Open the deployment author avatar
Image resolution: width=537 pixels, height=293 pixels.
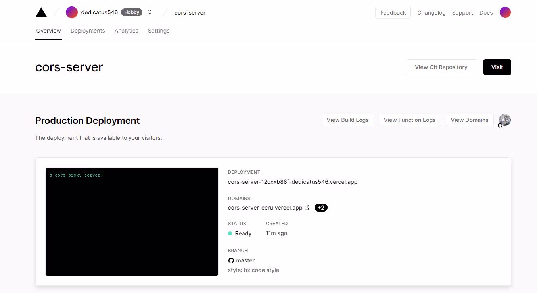[505, 120]
